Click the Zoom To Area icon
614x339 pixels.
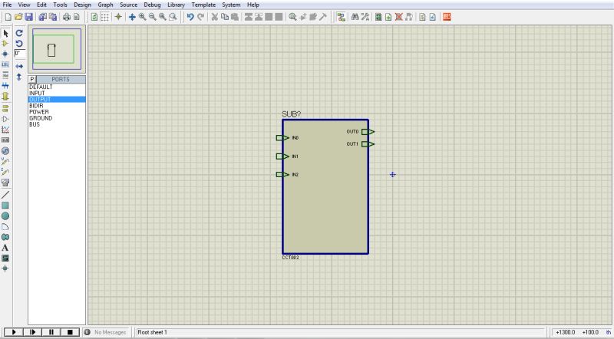[x=173, y=17]
